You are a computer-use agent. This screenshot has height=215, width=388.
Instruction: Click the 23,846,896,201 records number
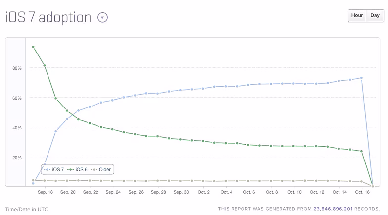pos(333,209)
